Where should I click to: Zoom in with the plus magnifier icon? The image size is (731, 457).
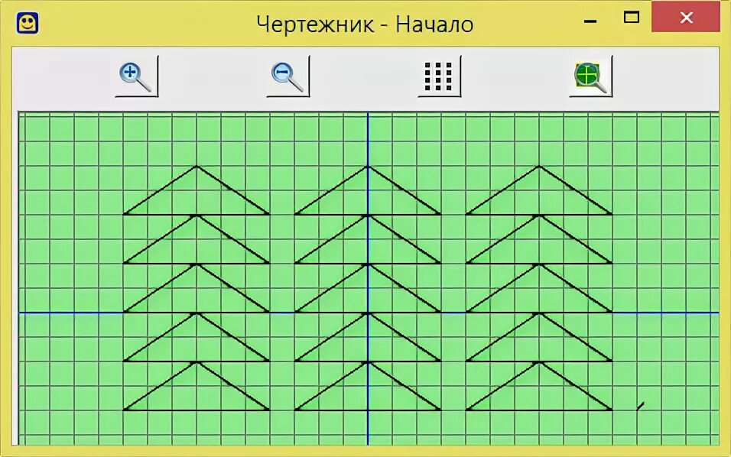click(x=136, y=76)
